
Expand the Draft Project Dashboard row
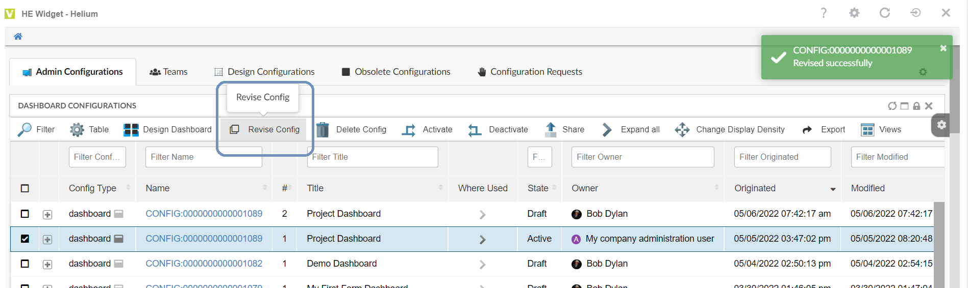click(x=47, y=215)
